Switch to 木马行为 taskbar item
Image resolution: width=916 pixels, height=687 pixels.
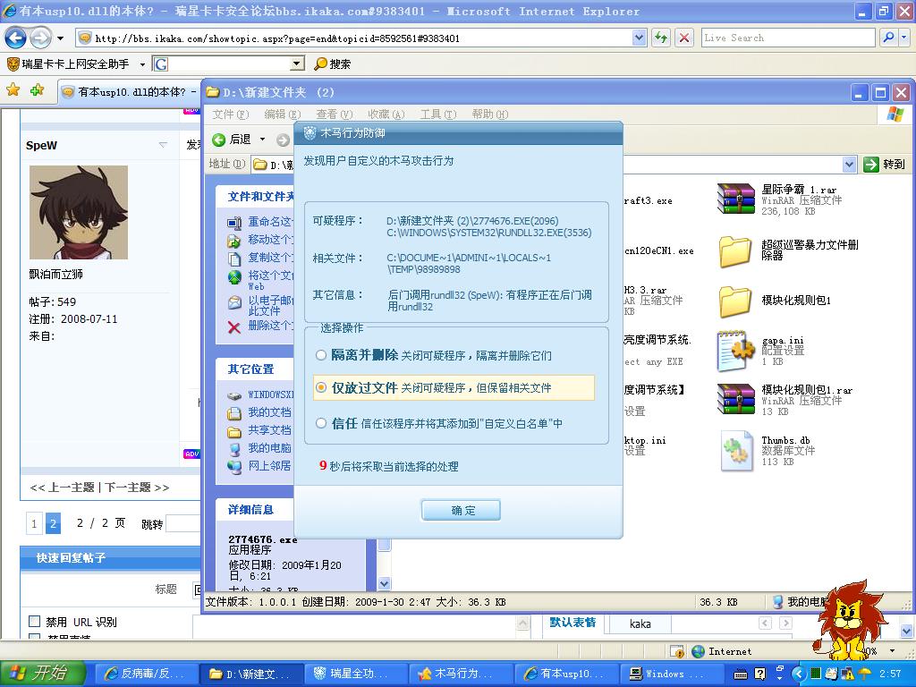[x=461, y=674]
